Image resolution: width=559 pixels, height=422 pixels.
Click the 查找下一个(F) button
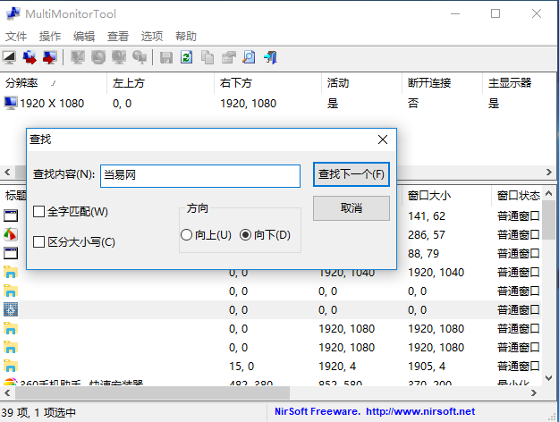(351, 174)
